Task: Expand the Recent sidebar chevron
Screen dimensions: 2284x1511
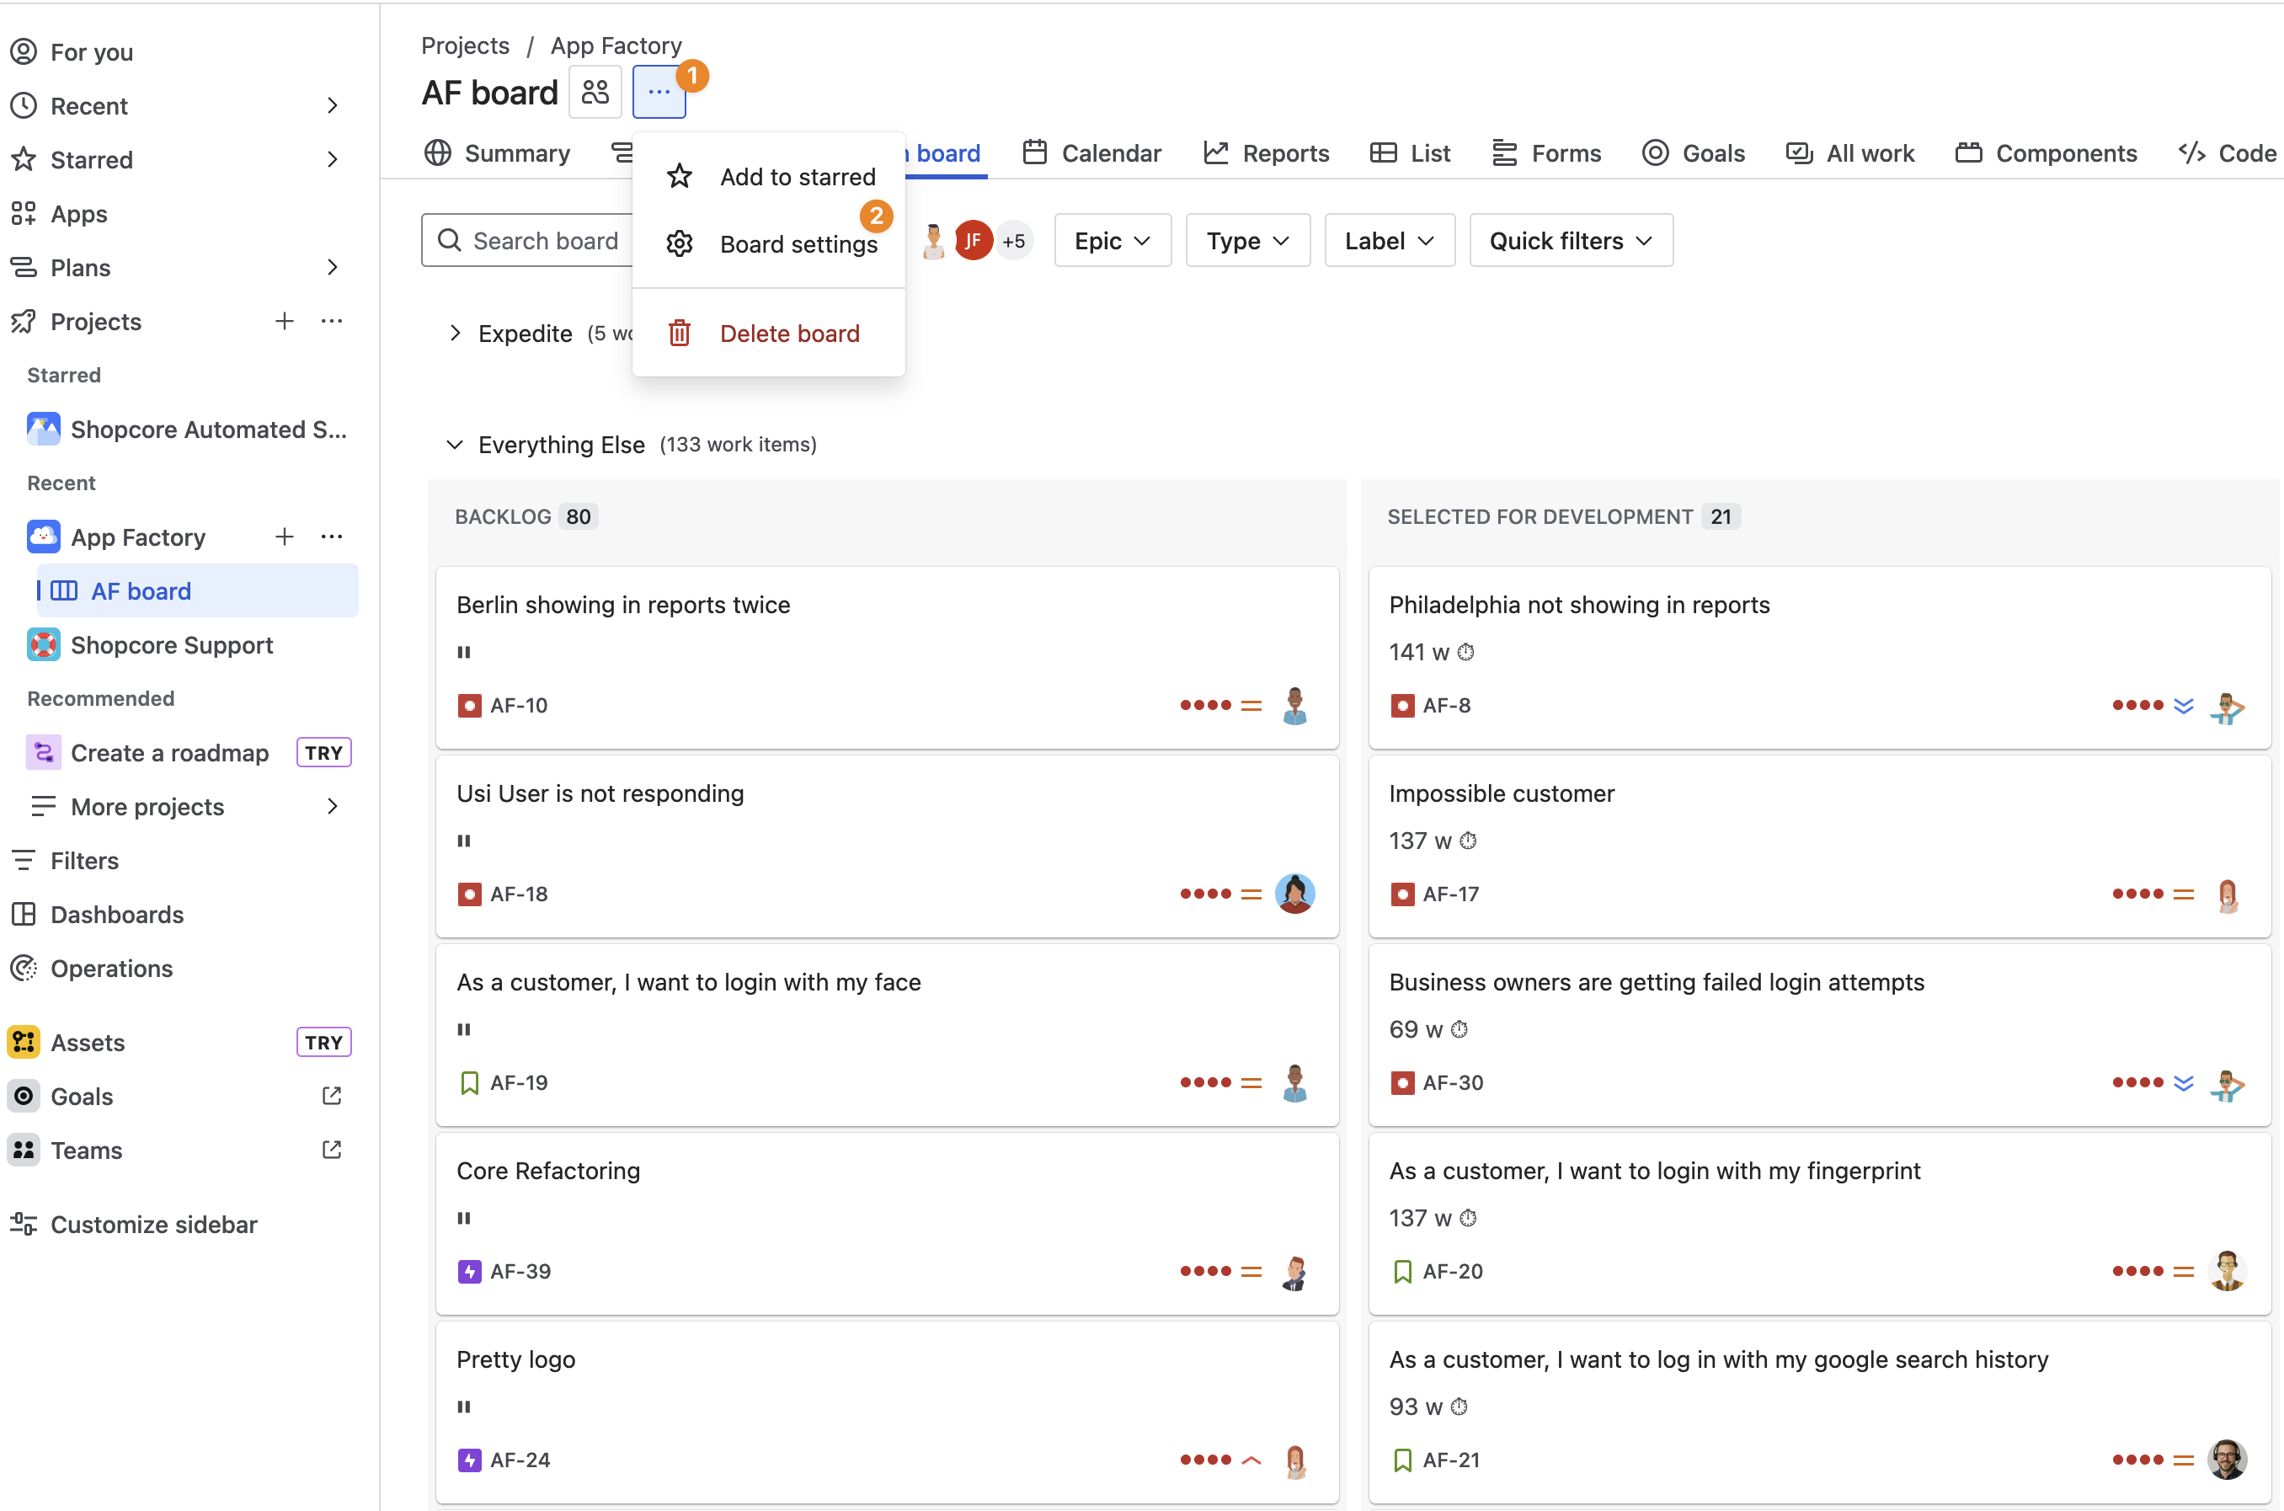Action: (x=333, y=105)
